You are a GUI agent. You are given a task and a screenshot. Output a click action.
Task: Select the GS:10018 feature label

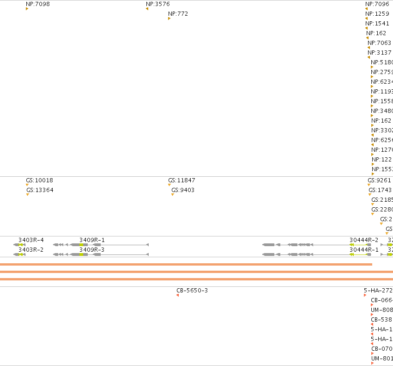coord(39,180)
